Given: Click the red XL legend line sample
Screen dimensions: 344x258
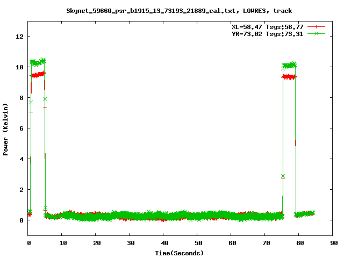Looking at the screenshot, I should (316, 27).
